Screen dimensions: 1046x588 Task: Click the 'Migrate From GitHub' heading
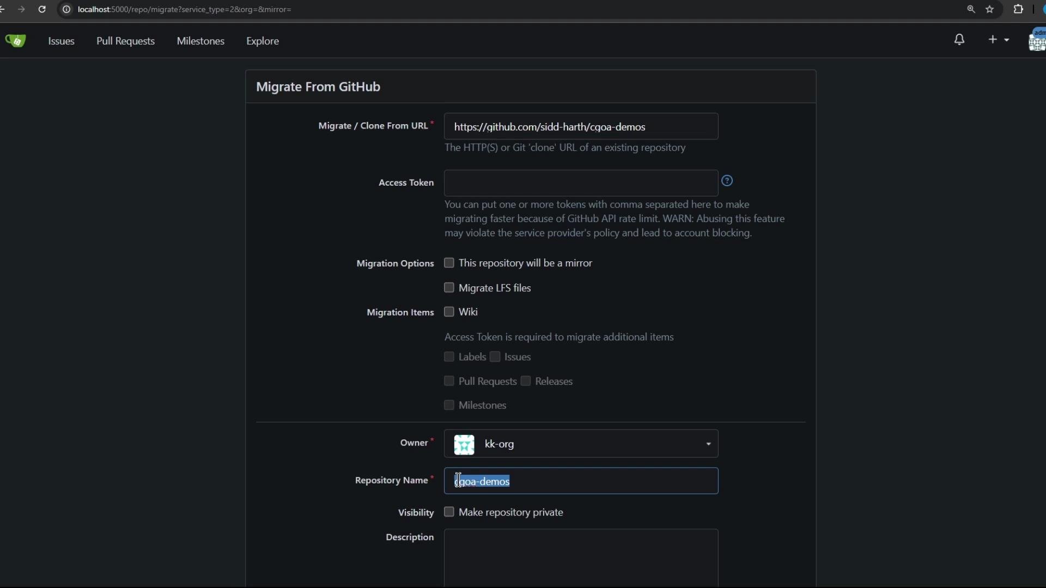[318, 87]
